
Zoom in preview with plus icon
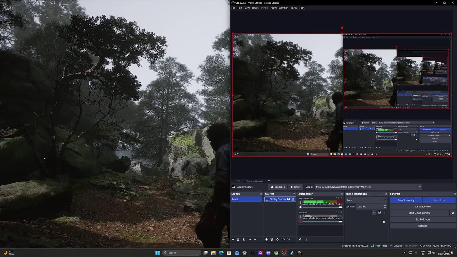(243, 181)
